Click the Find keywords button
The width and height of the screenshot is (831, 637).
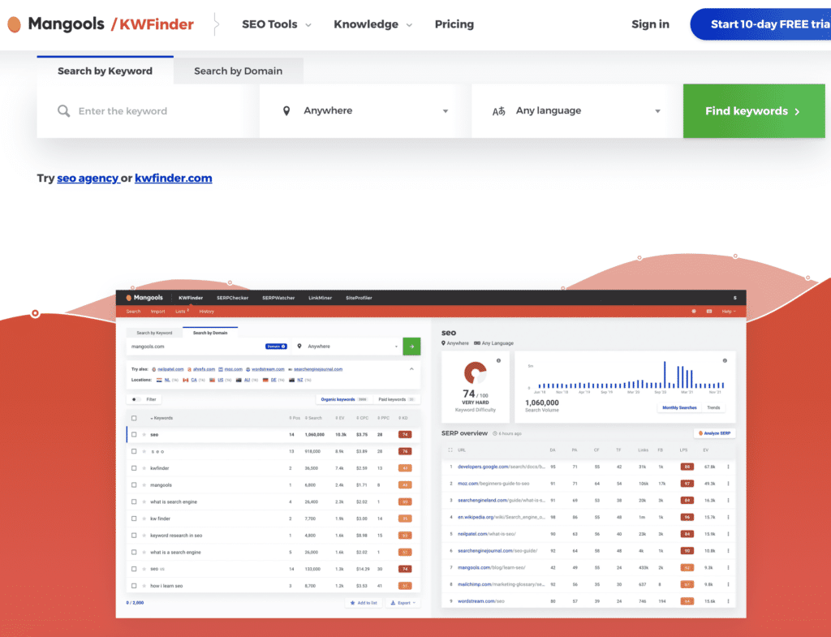[752, 111]
